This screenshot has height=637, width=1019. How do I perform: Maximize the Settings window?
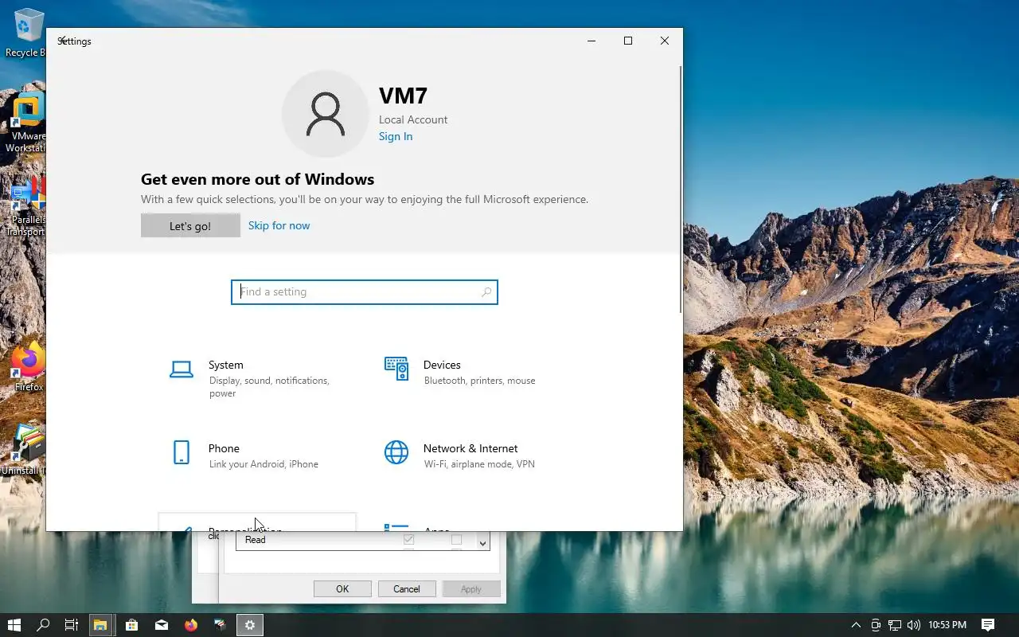coord(628,41)
